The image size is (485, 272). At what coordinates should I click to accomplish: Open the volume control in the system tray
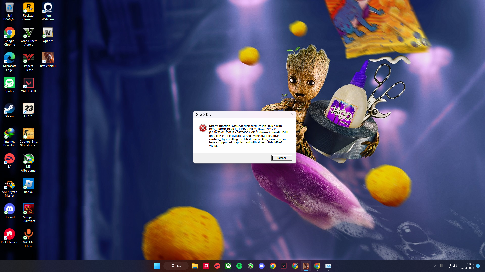[x=455, y=266]
